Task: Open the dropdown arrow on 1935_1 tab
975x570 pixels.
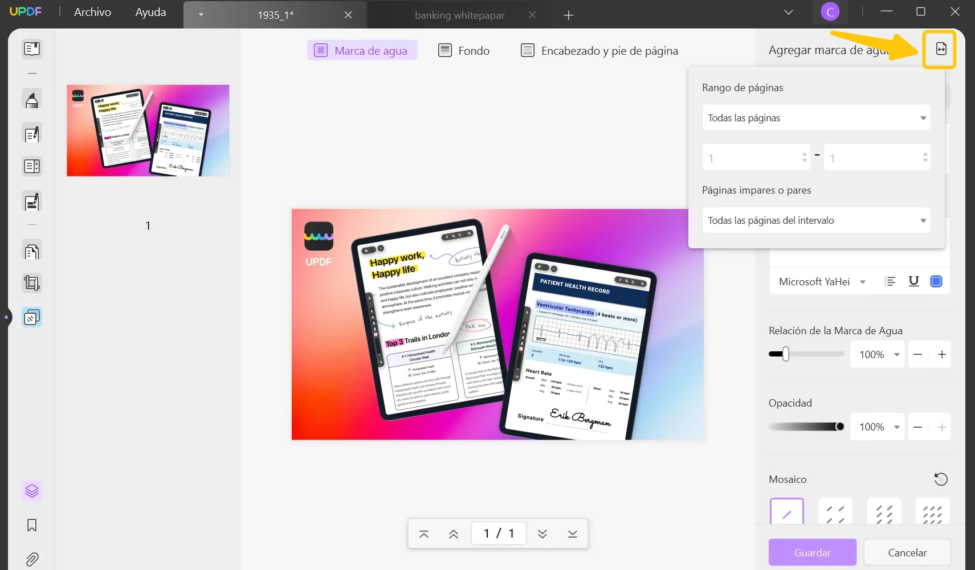Action: 201,15
